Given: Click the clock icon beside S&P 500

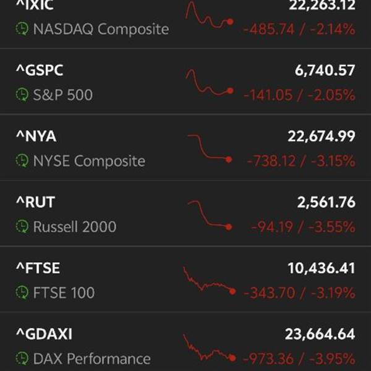Looking at the screenshot, I should click(22, 95).
